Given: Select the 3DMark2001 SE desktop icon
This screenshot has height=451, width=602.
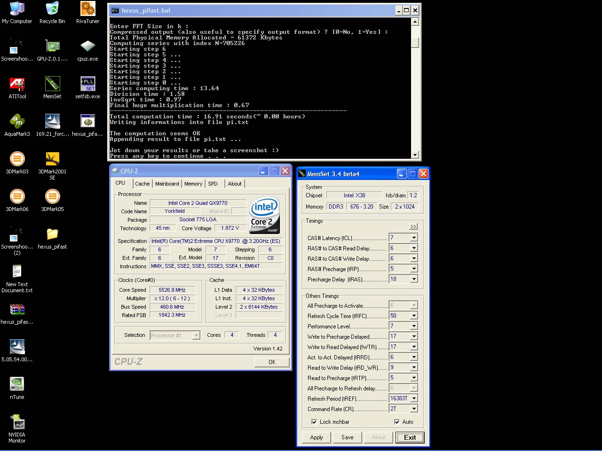Looking at the screenshot, I should [52, 166].
